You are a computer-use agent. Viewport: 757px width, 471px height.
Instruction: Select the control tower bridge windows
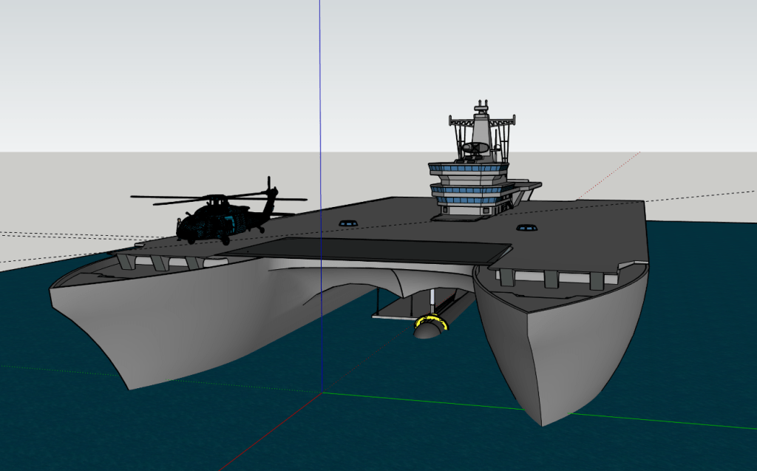468,169
